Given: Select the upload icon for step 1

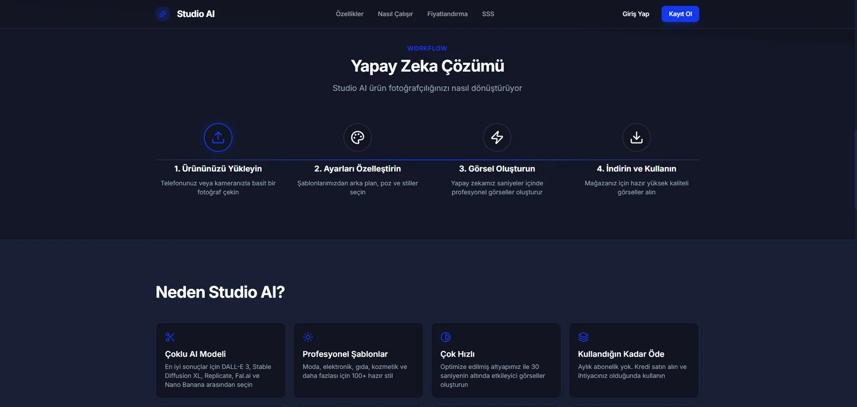Looking at the screenshot, I should click(x=218, y=137).
